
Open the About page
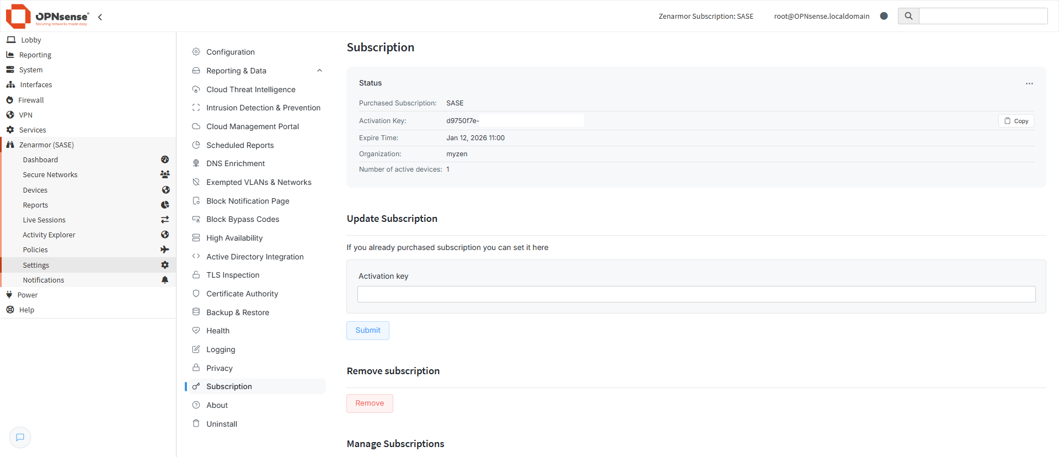(217, 405)
